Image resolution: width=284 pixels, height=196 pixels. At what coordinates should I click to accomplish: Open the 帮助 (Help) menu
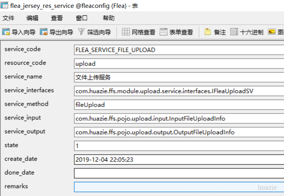tap(109, 18)
